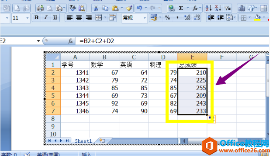Increase decimal places

click(x=187, y=17)
